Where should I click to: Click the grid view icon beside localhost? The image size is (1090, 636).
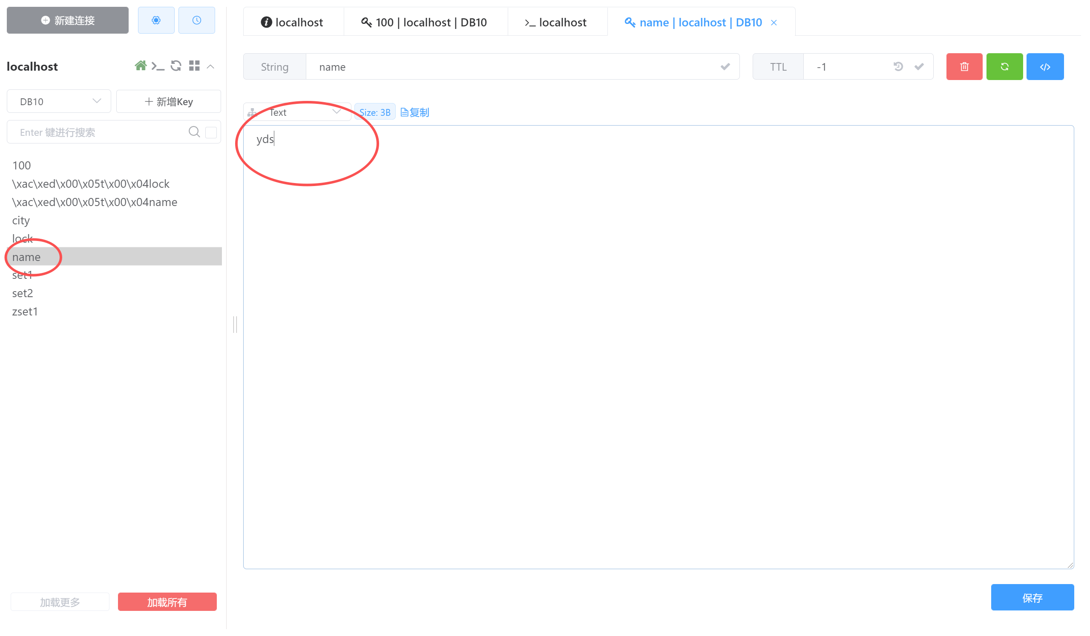coord(195,66)
